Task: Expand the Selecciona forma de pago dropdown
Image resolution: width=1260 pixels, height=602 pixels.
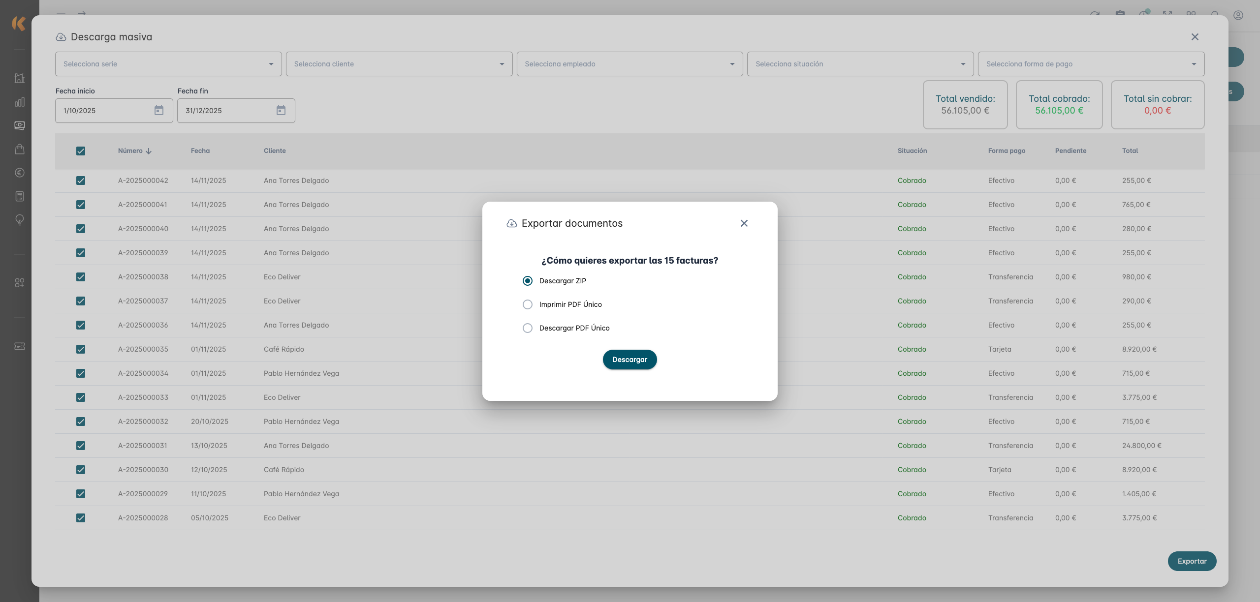Action: [x=1091, y=64]
